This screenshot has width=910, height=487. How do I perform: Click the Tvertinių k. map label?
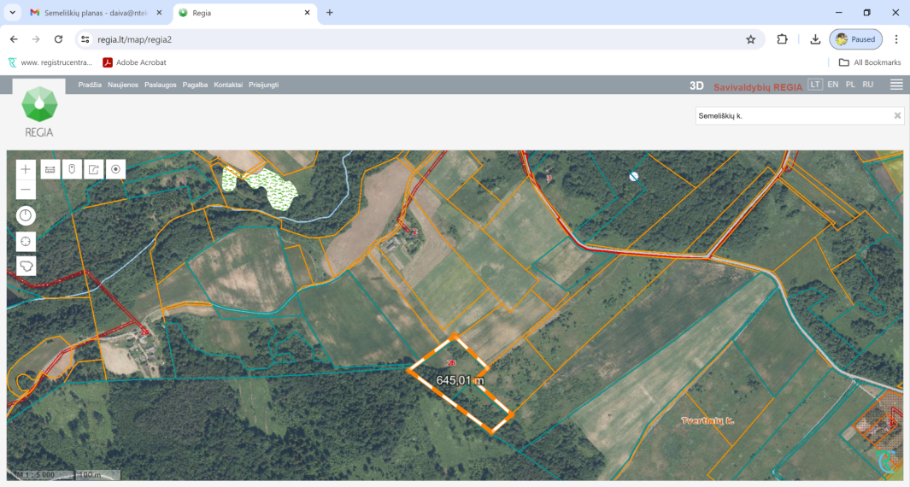[x=707, y=421]
